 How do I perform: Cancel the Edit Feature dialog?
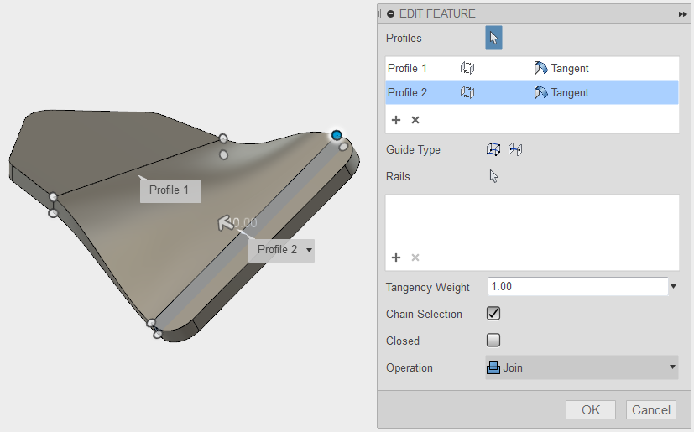point(651,410)
